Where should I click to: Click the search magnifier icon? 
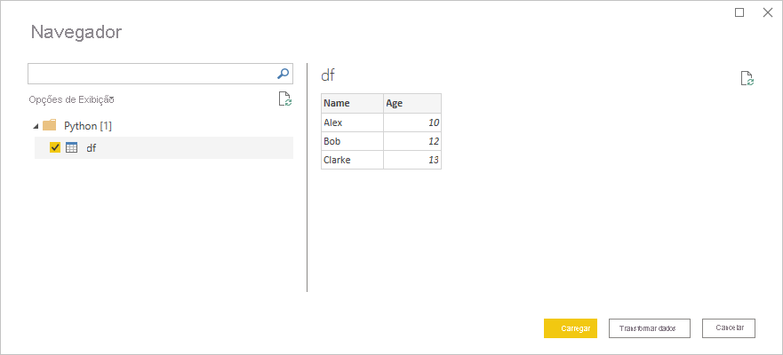tap(284, 74)
